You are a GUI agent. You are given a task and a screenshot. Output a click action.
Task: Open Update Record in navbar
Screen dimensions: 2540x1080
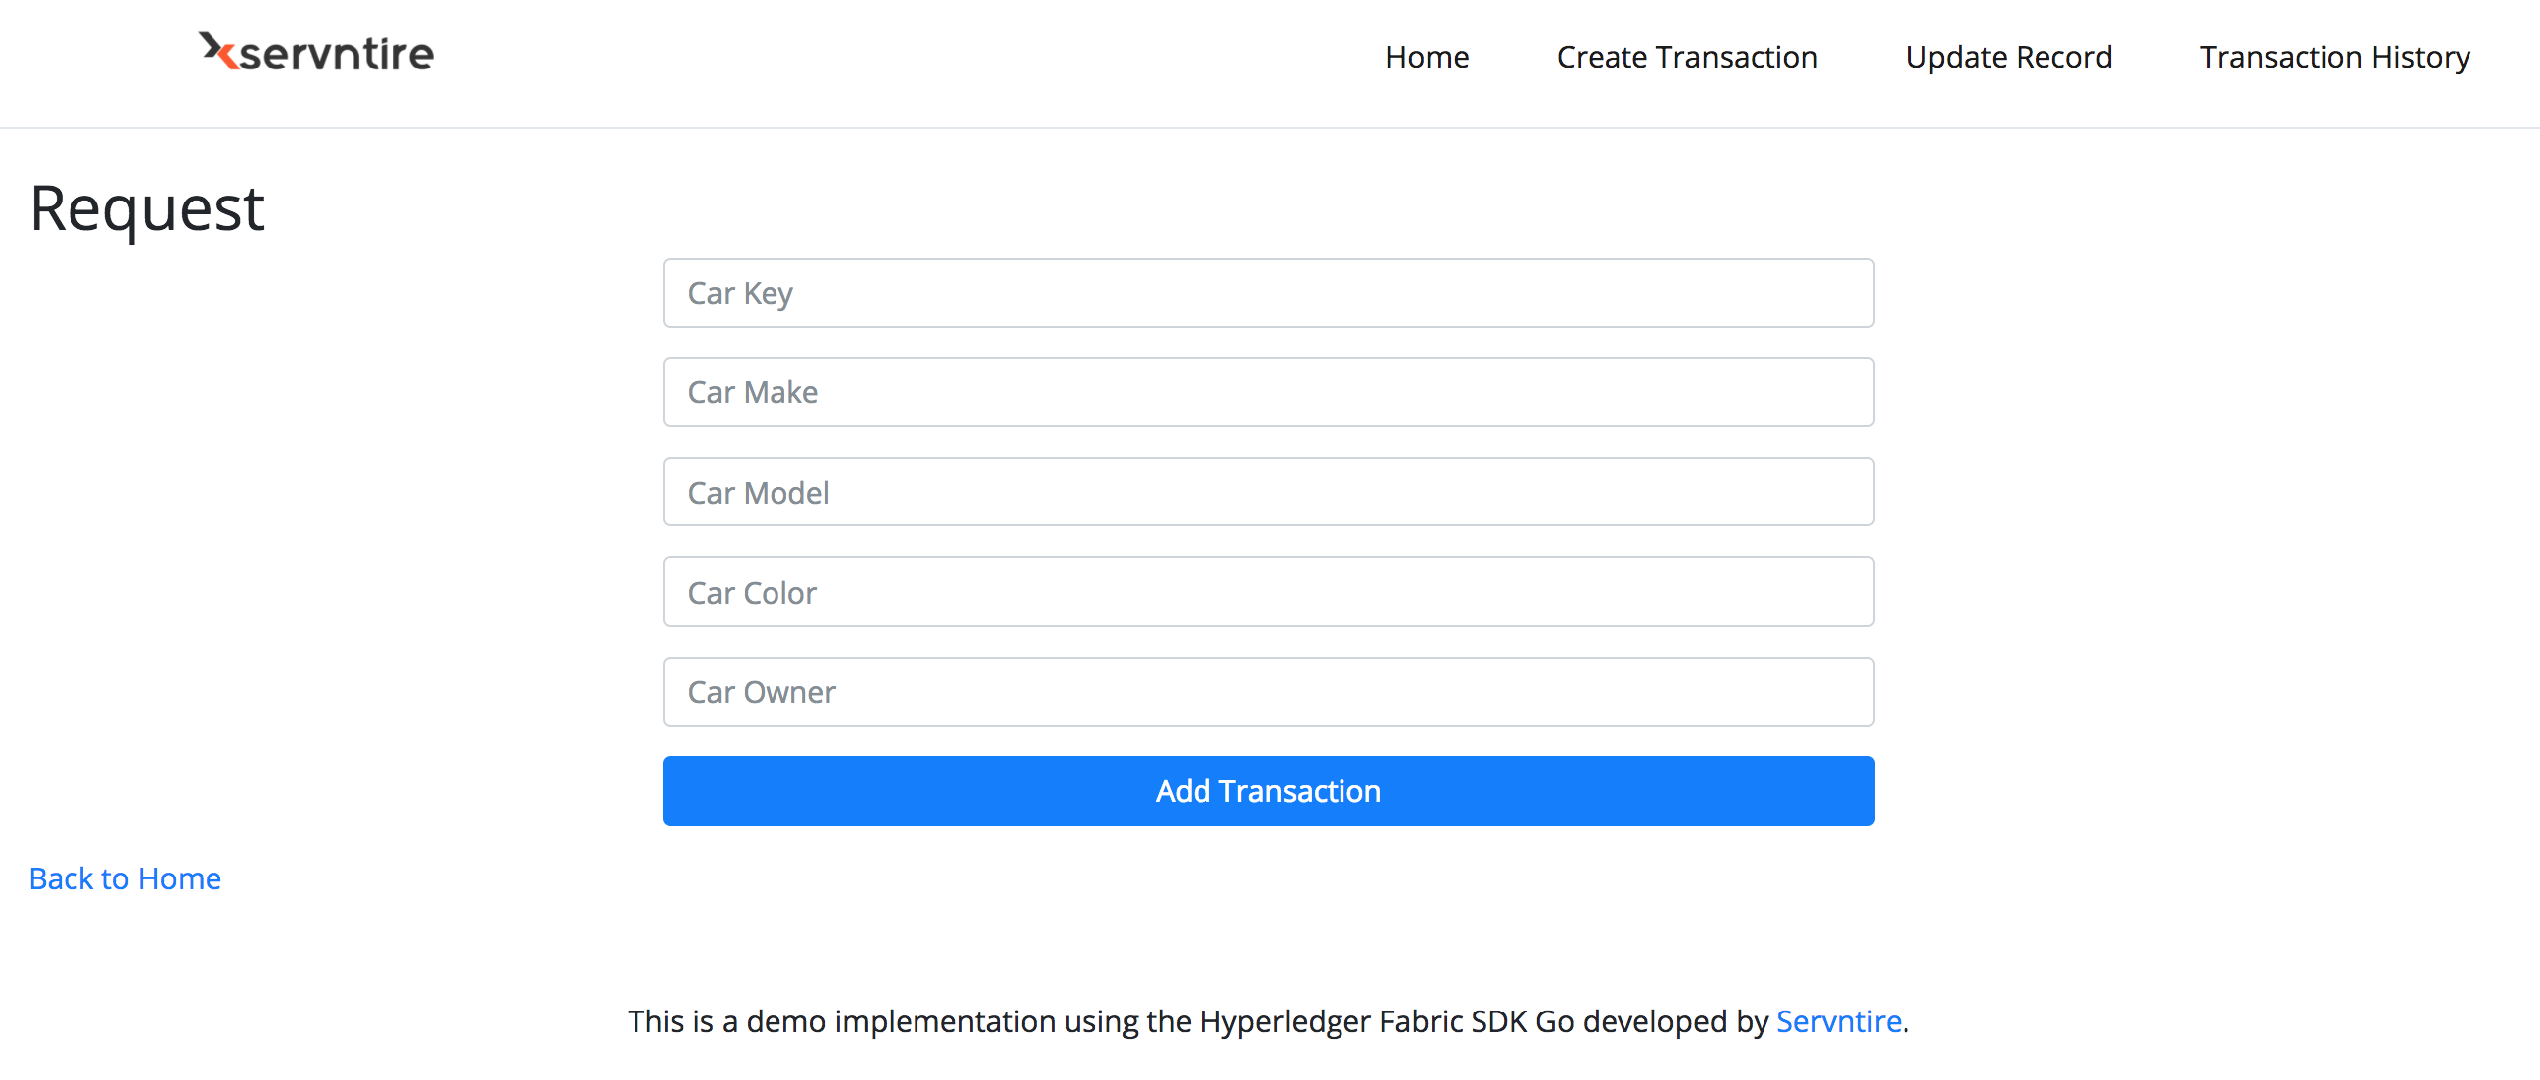(x=2008, y=57)
